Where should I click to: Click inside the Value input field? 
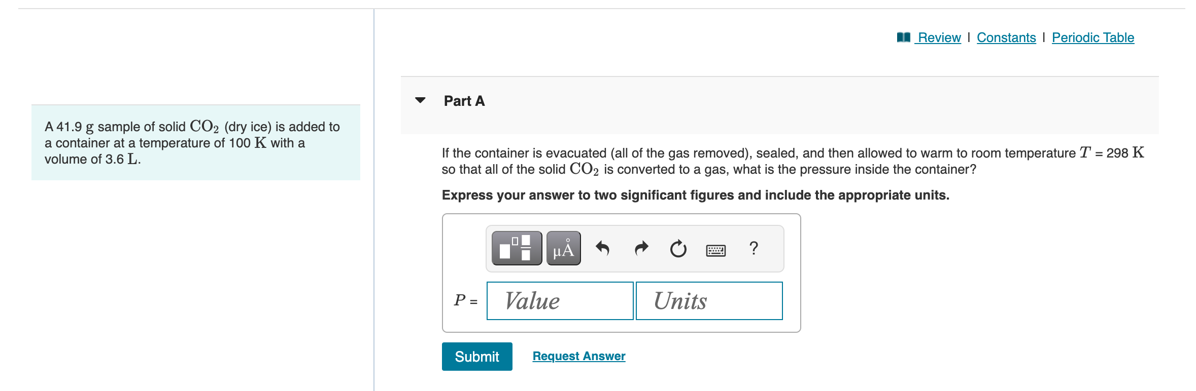point(560,300)
